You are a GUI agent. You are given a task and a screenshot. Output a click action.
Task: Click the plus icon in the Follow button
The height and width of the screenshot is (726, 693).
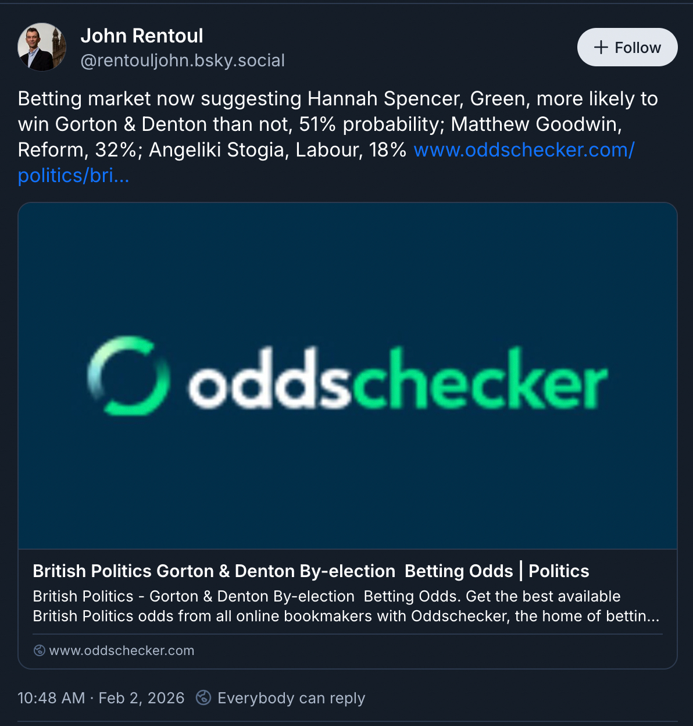coord(601,47)
